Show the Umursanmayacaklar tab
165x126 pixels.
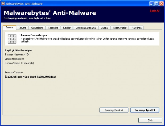coord(86,28)
